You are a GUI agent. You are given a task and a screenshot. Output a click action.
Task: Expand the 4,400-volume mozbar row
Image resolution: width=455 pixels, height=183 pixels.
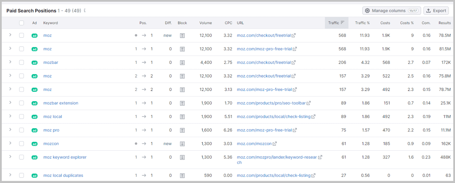(x=10, y=62)
